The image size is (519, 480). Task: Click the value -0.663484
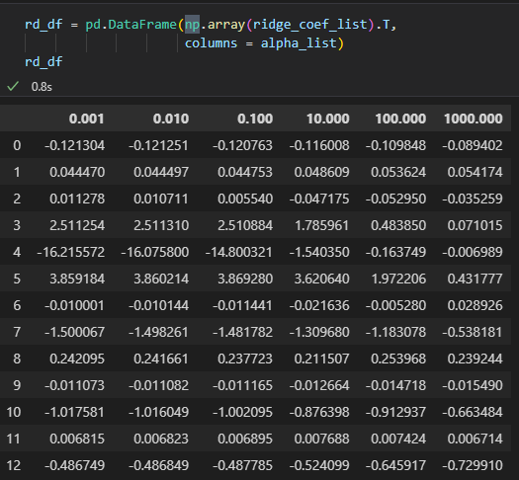point(473,412)
